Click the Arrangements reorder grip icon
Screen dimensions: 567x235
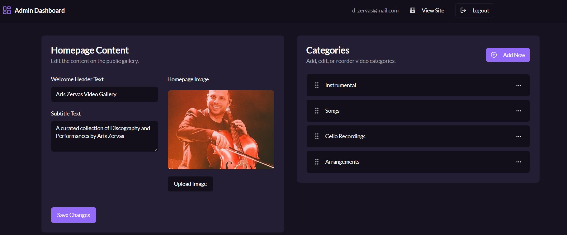pos(317,162)
